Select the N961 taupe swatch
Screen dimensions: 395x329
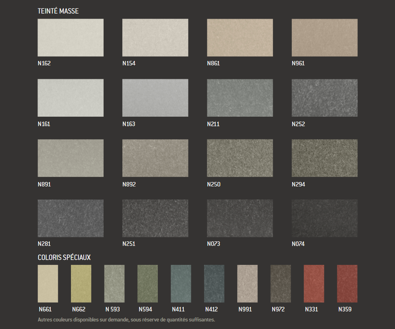coord(324,37)
